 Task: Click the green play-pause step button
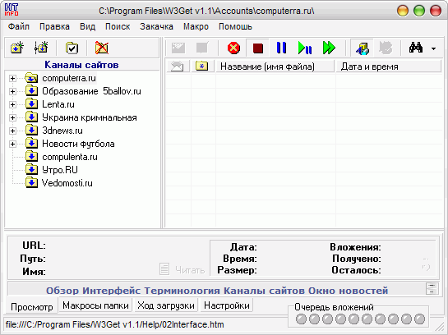tap(305, 48)
